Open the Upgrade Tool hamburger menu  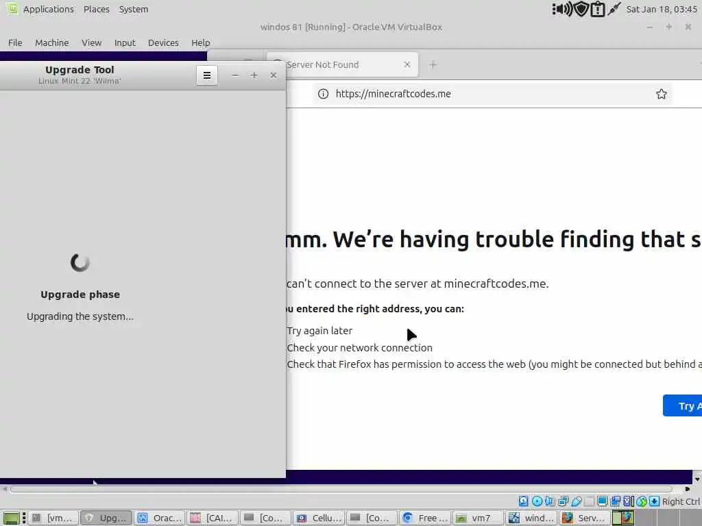tap(207, 75)
